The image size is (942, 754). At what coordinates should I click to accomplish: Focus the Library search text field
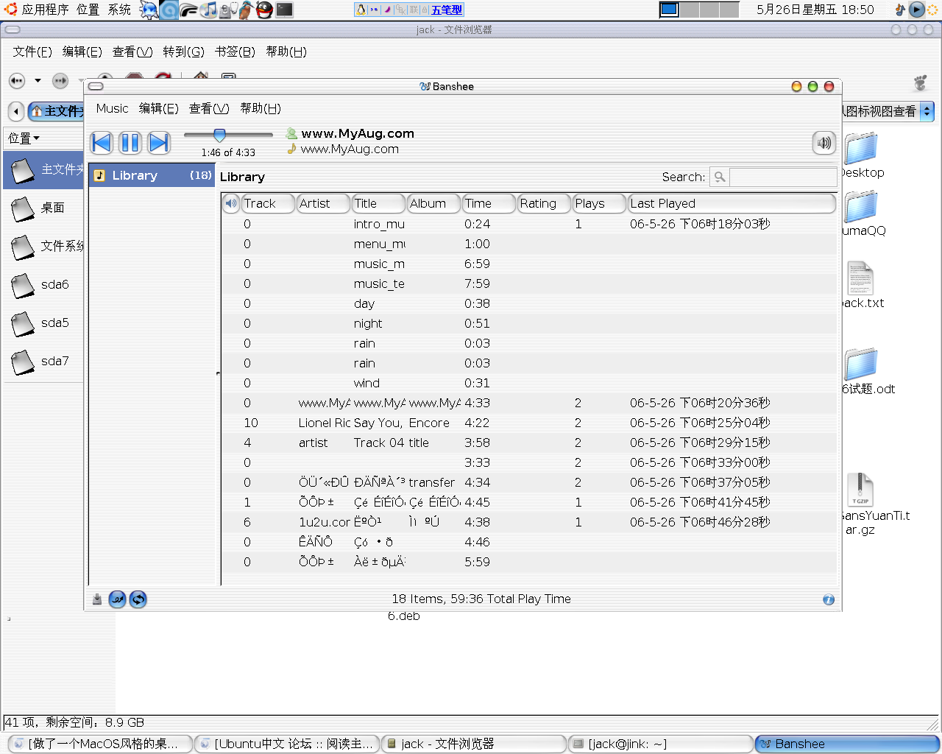tap(782, 177)
